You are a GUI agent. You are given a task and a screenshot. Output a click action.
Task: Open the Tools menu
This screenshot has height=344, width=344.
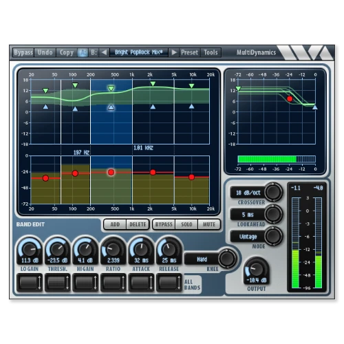(211, 52)
